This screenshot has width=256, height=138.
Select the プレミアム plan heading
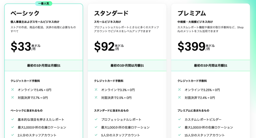(192, 13)
